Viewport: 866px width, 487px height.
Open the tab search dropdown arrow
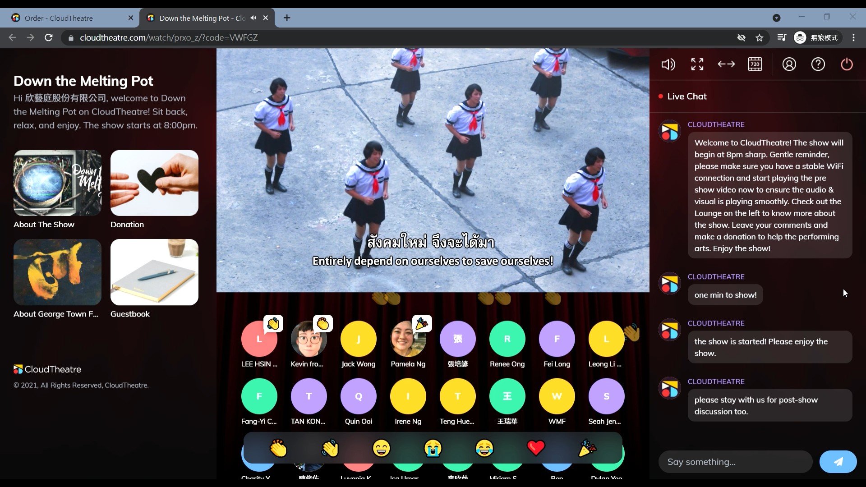[x=776, y=18]
